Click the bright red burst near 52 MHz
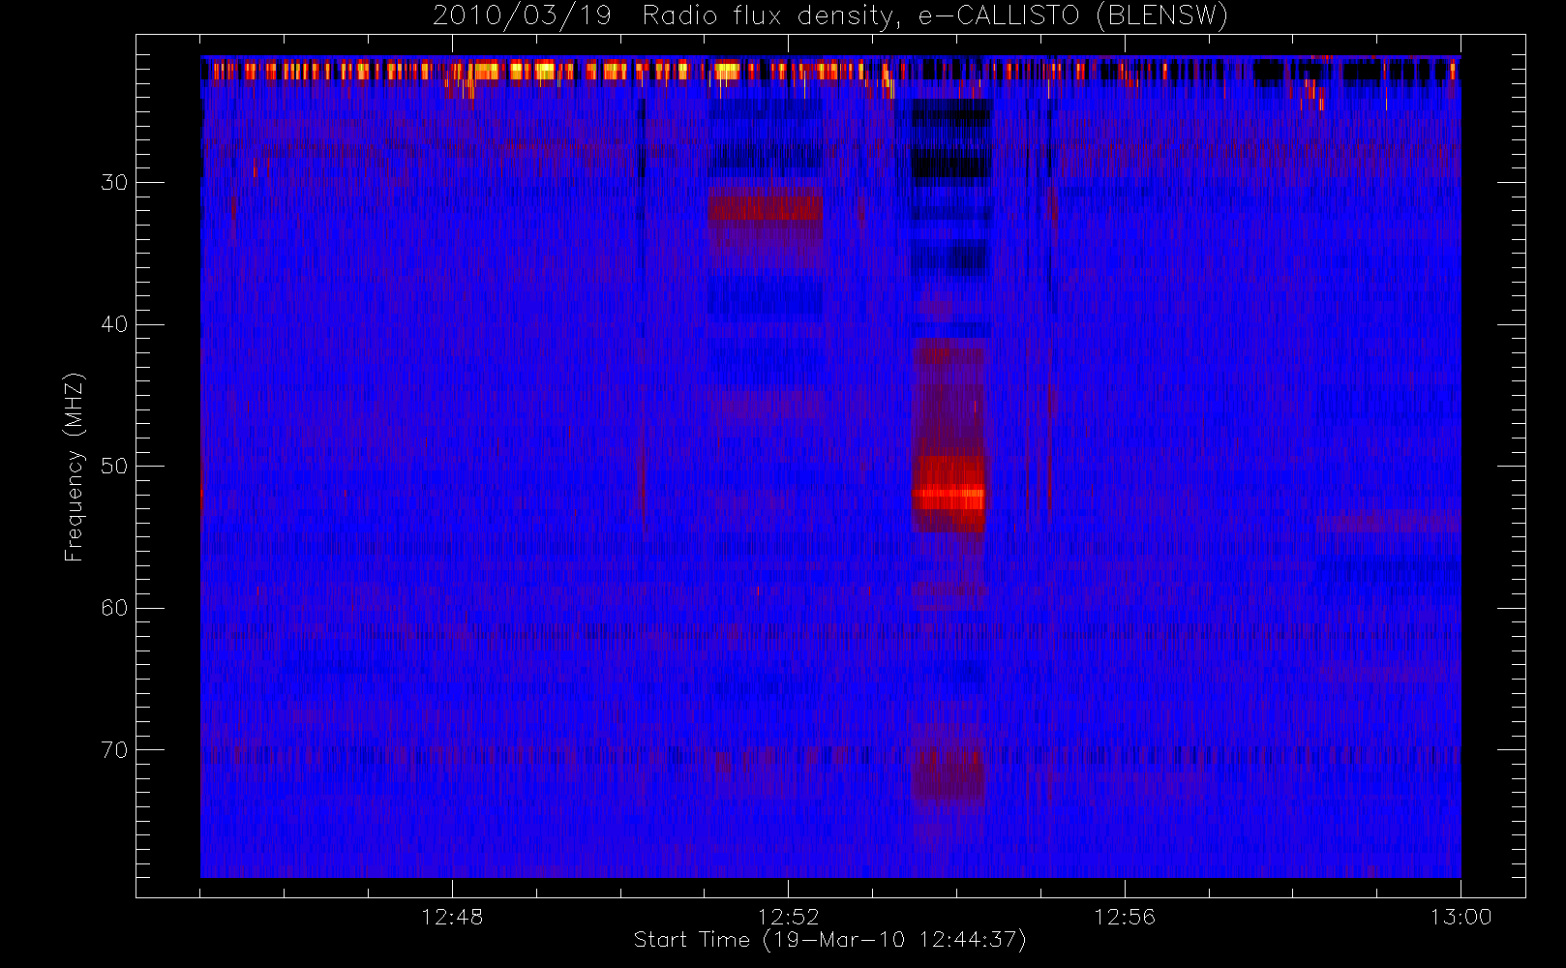Image resolution: width=1566 pixels, height=968 pixels. tap(949, 494)
